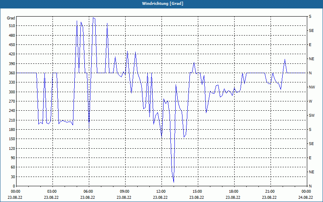The width and height of the screenshot is (323, 202).
Task: Select the 330 y-axis value
Action: [x=12, y=82]
